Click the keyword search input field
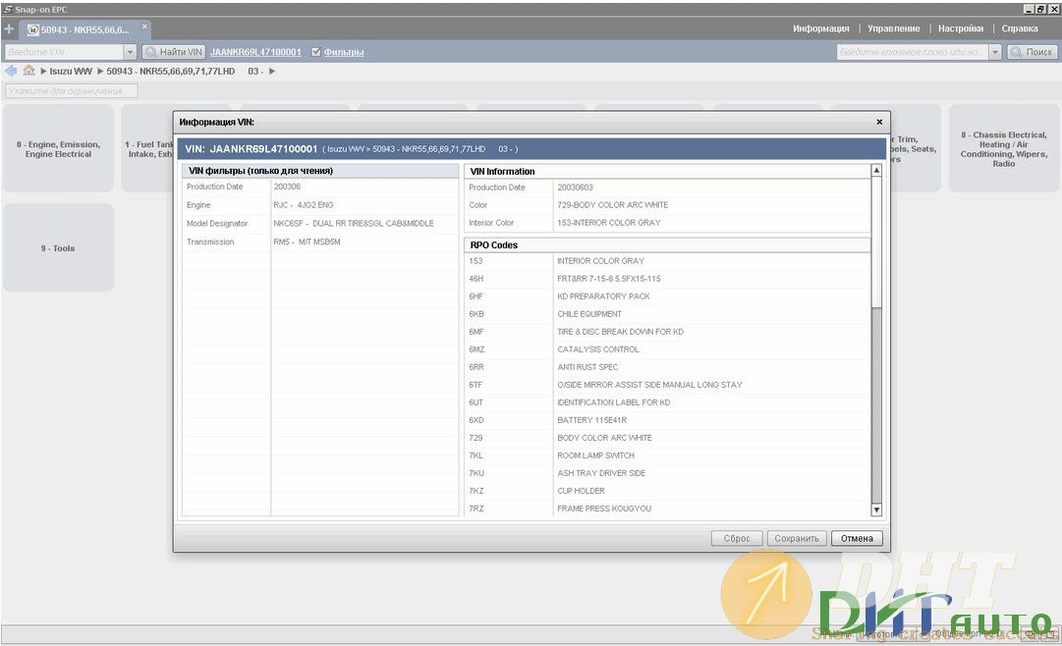Viewport: 1062px width, 646px height. pos(913,52)
